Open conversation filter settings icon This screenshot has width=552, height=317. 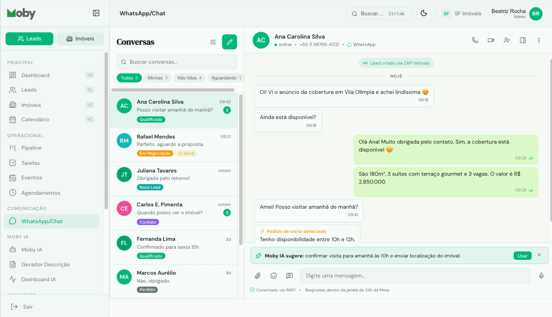tap(213, 41)
